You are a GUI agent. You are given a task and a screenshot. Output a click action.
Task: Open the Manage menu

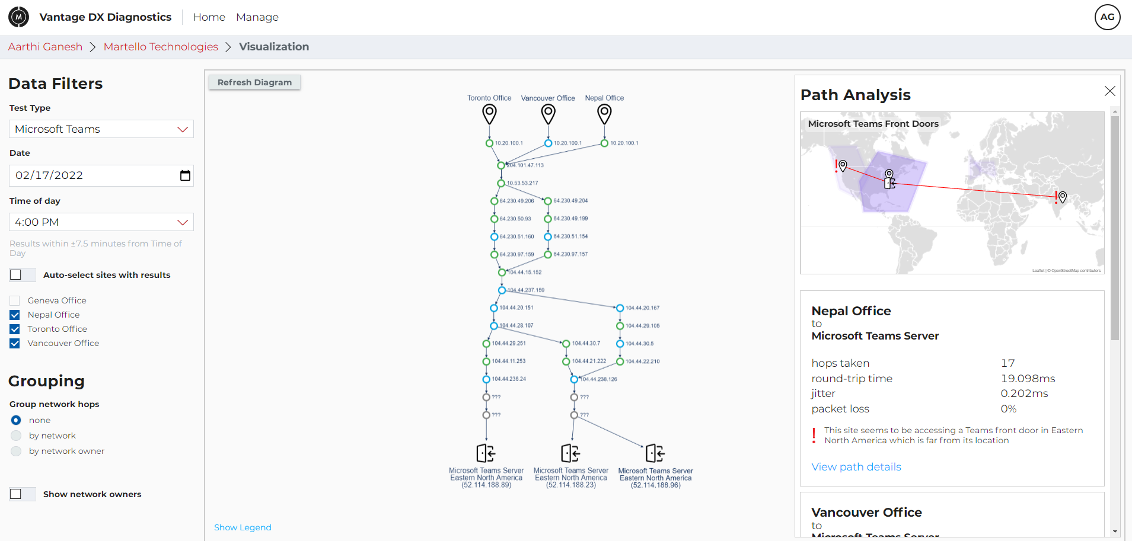257,17
